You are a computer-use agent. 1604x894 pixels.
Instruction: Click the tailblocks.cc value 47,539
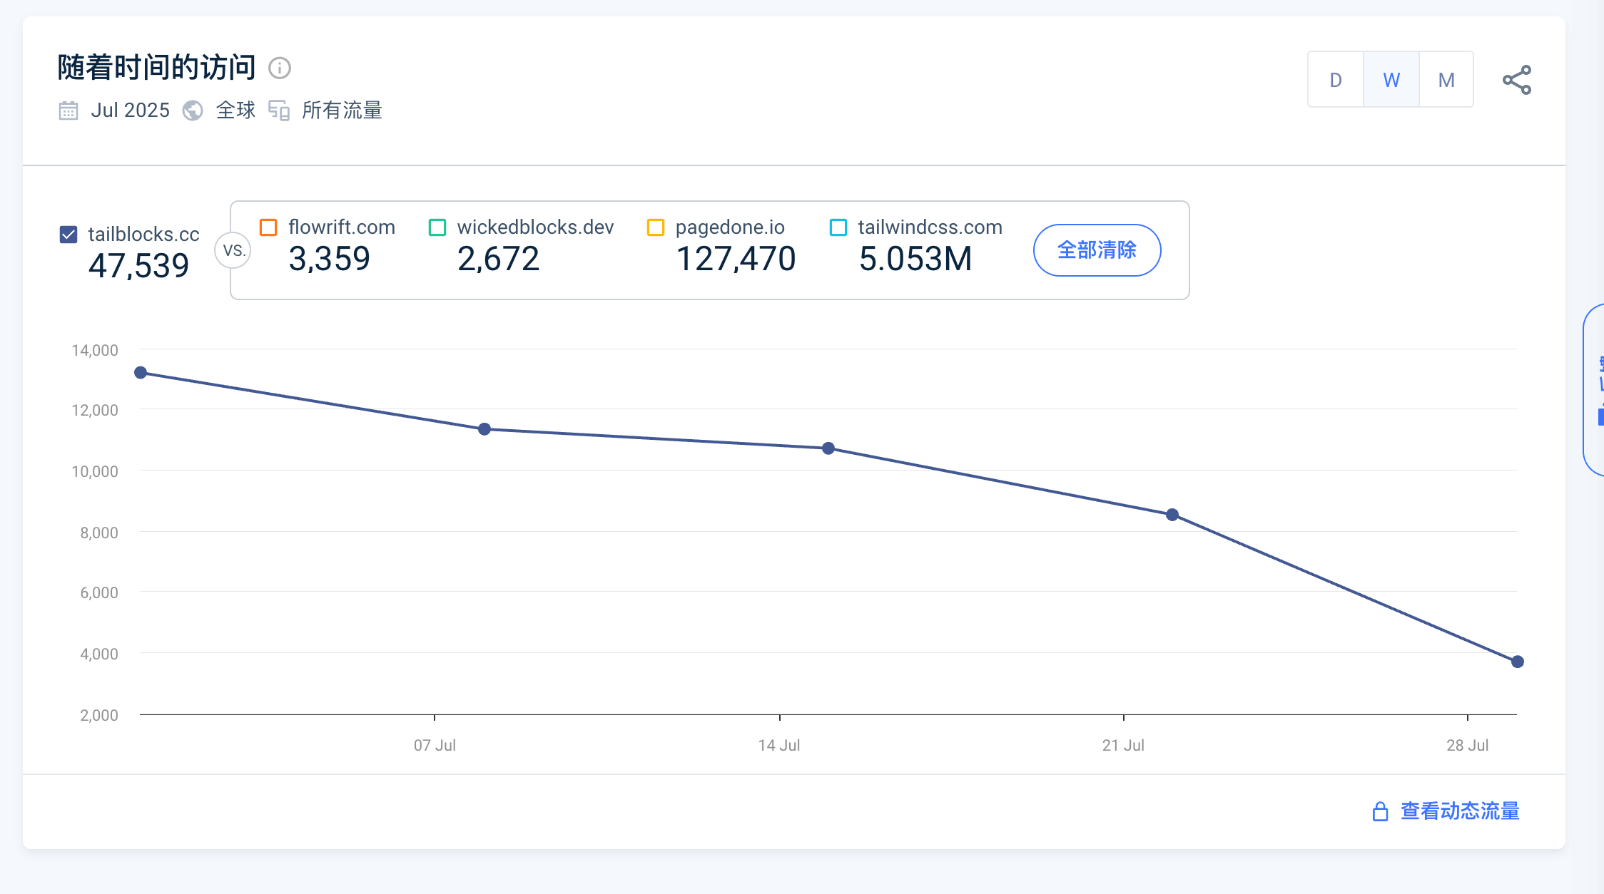pos(139,266)
